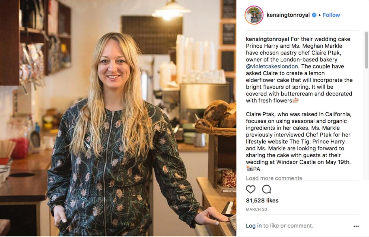Viewport: 369px width, 237px height.
Task: Open kensingtonroyal username in the header
Action: [288, 15]
